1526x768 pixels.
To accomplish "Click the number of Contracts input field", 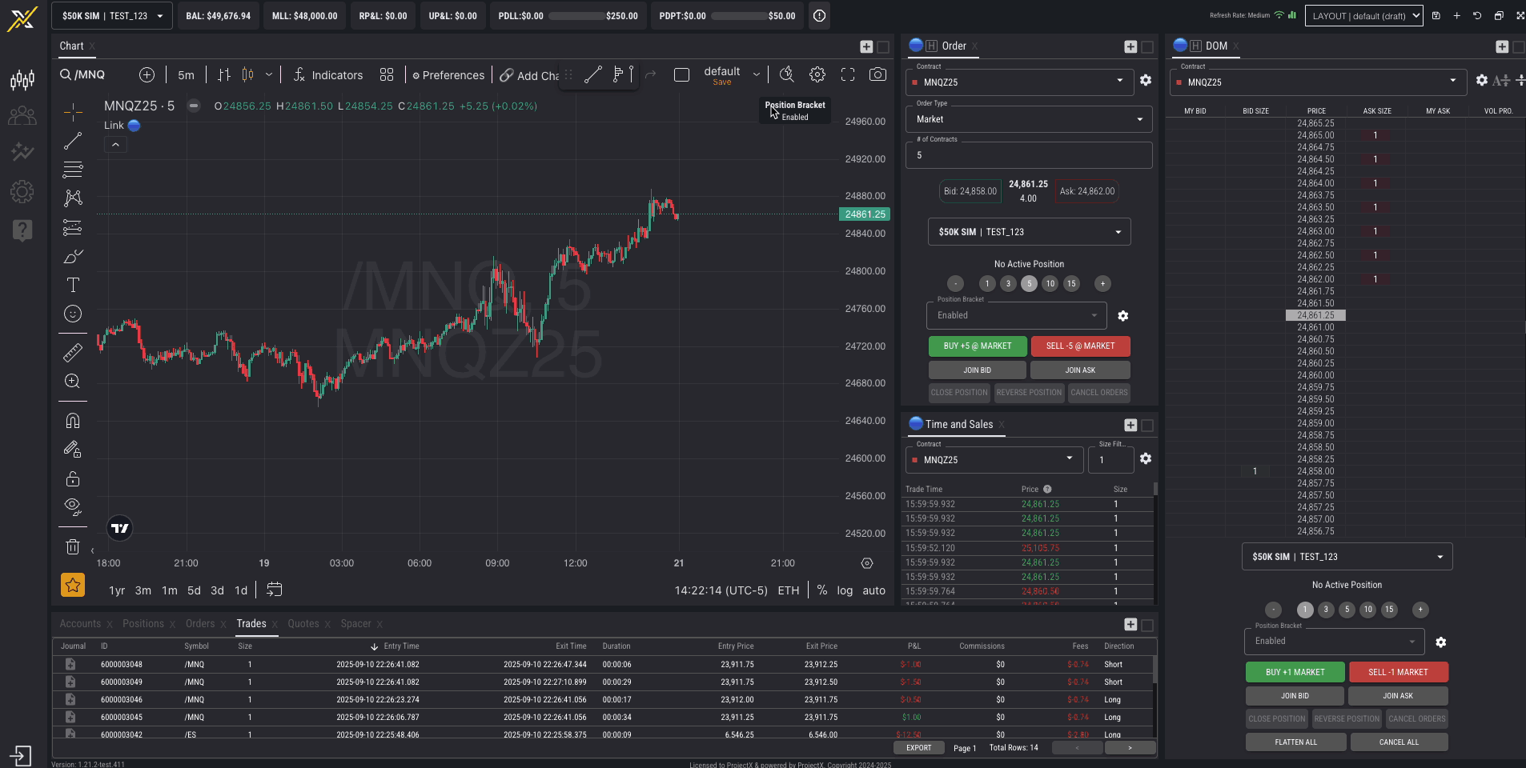I will click(1029, 155).
